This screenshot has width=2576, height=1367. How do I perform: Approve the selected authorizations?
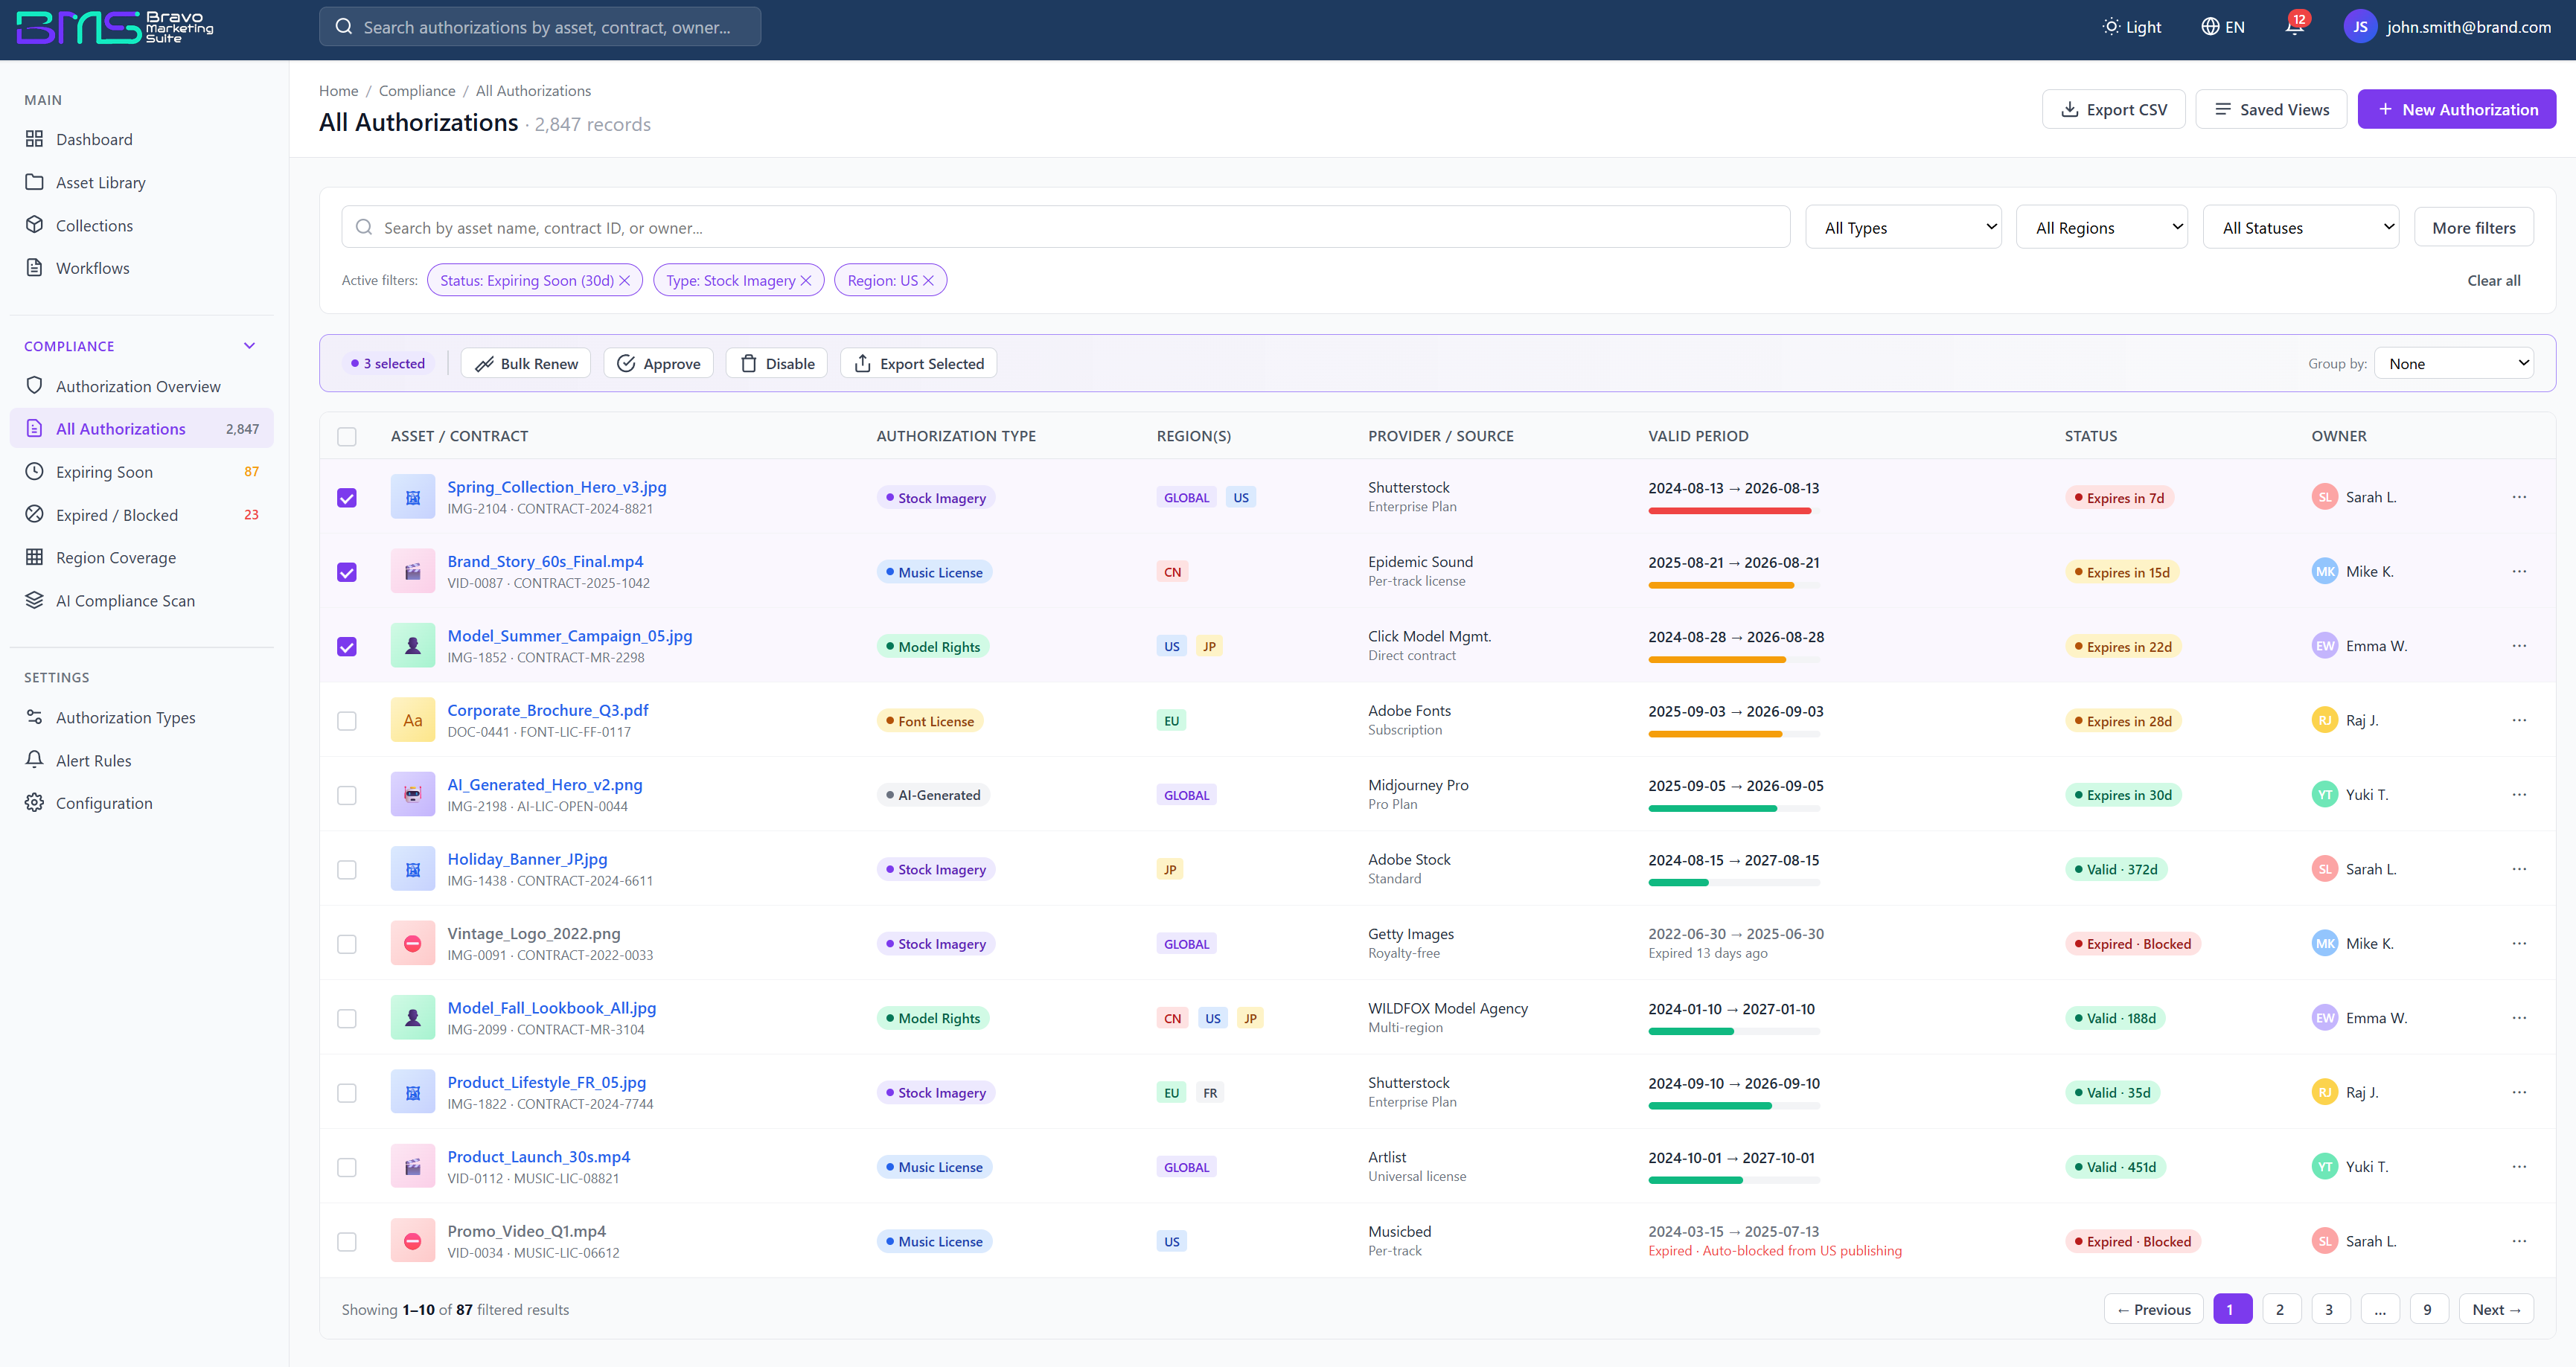[658, 363]
